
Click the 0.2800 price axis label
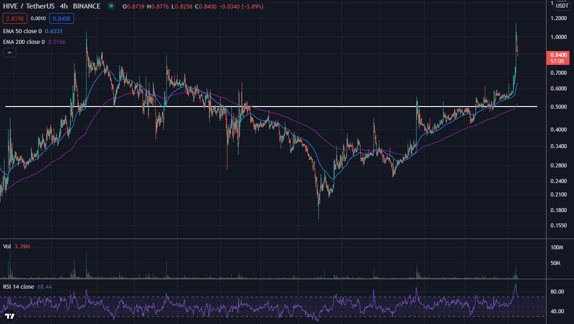click(558, 166)
